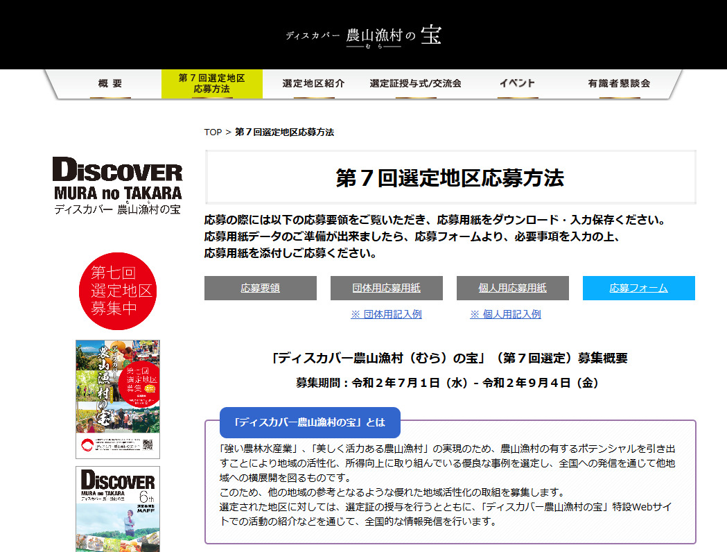Download the 団体用応募用紙 form
Viewport: 727px width, 552px height.
tap(386, 288)
